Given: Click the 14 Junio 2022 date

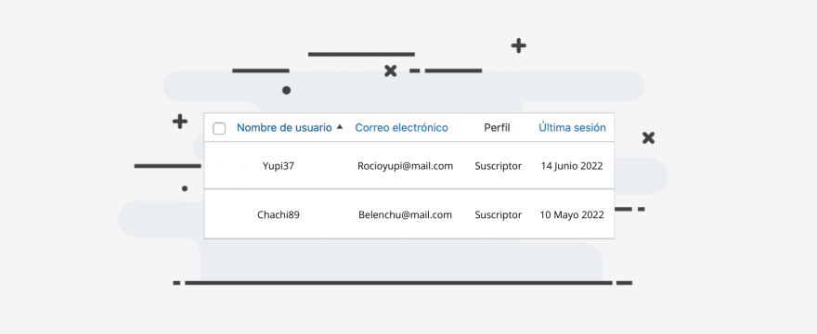Looking at the screenshot, I should [572, 166].
